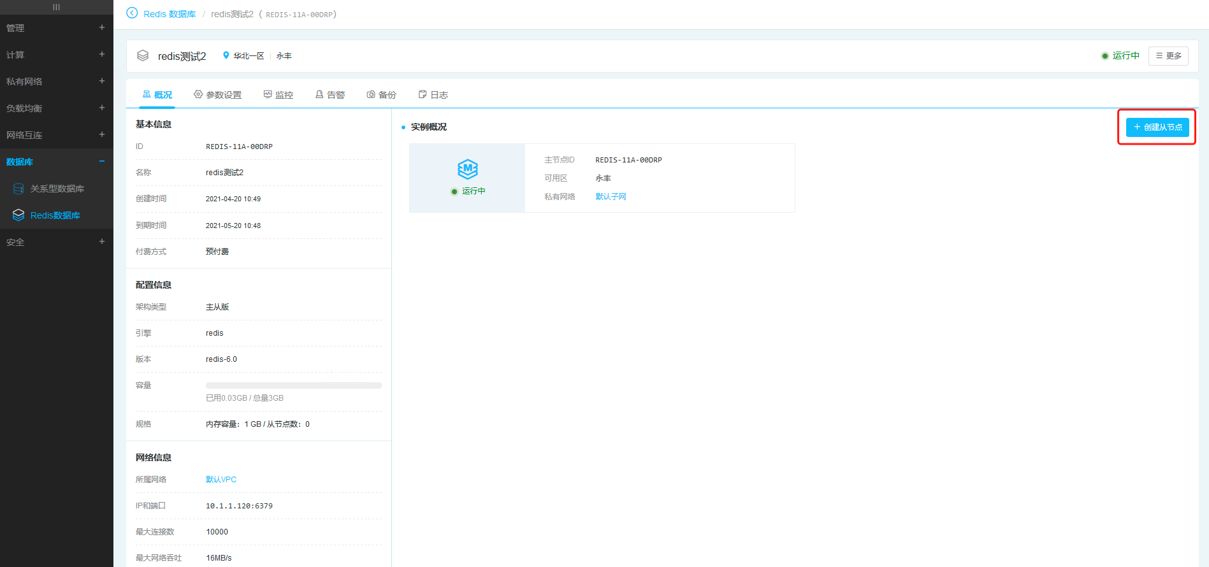The height and width of the screenshot is (567, 1209).
Task: Click the 容量 usage progress bar
Action: click(x=294, y=385)
